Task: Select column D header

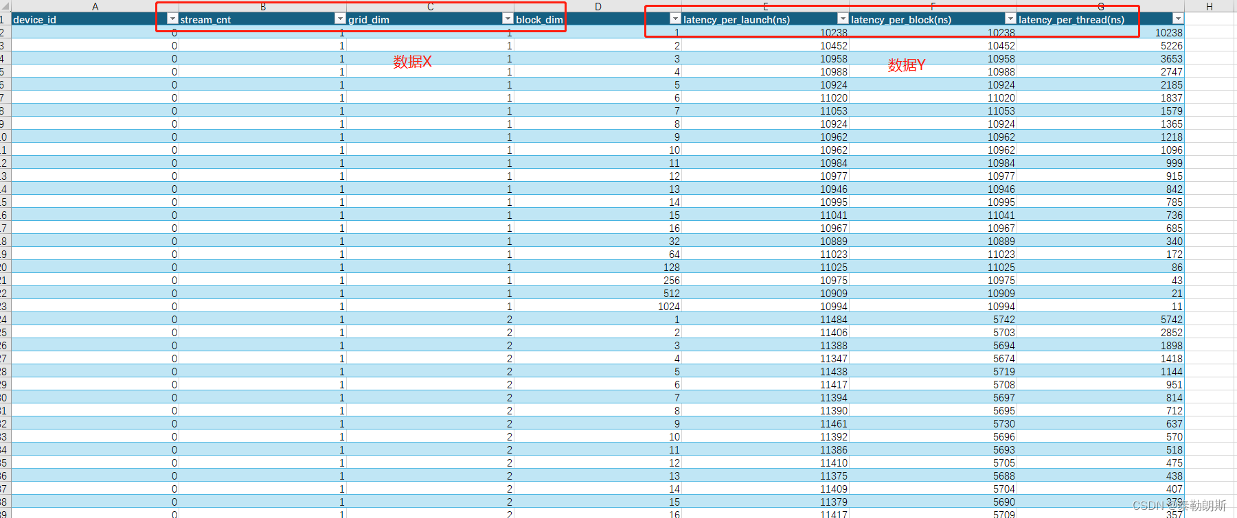Action: (598, 6)
